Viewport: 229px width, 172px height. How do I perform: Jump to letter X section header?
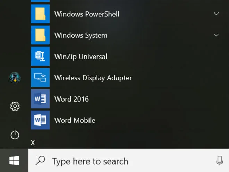point(33,143)
